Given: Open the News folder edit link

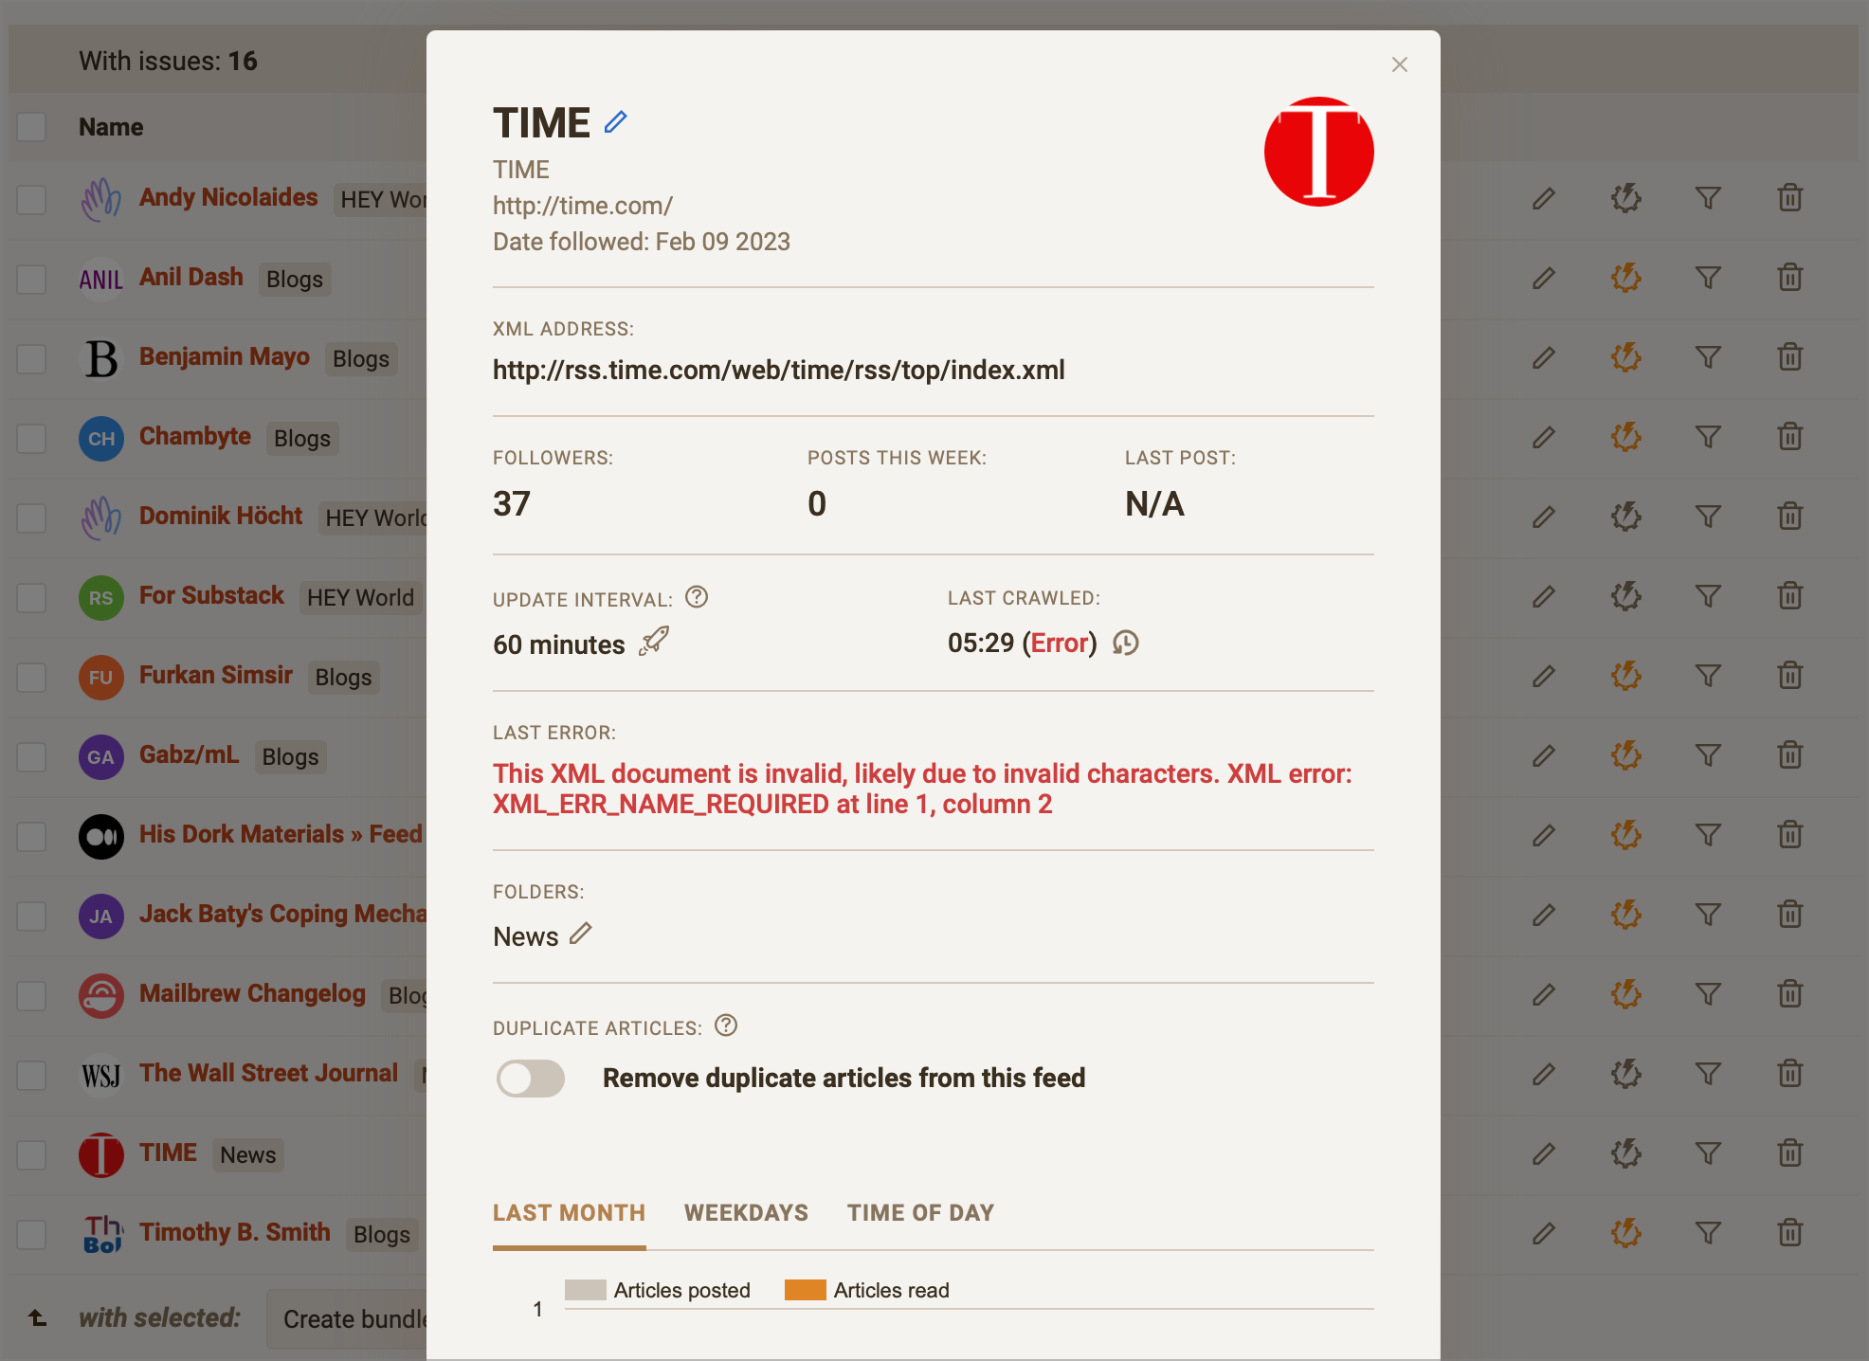Looking at the screenshot, I should point(579,933).
